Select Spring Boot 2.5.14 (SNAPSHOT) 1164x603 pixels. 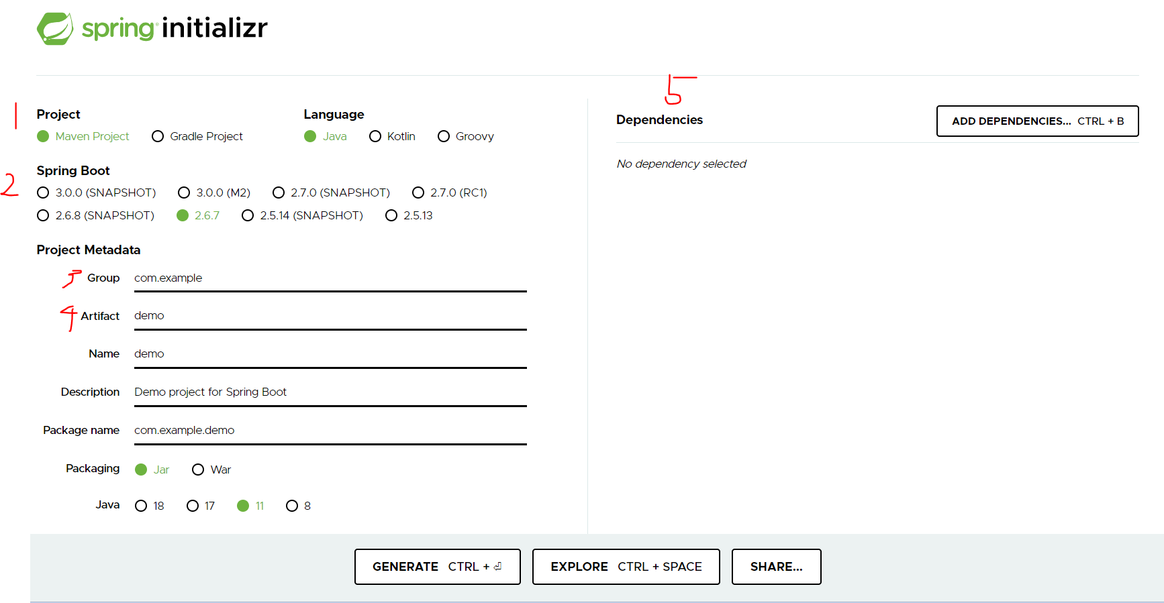tap(248, 215)
